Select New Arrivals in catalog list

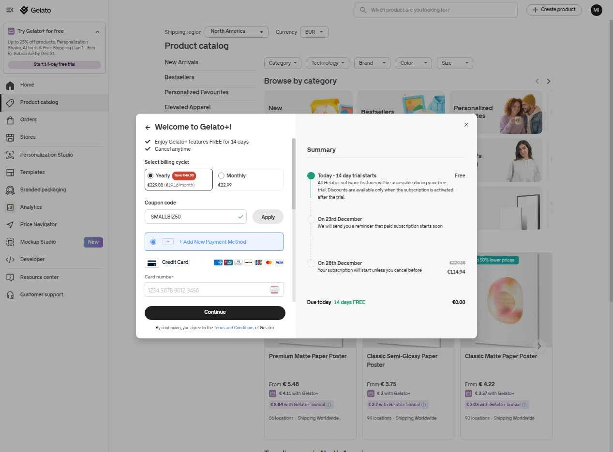pos(181,62)
